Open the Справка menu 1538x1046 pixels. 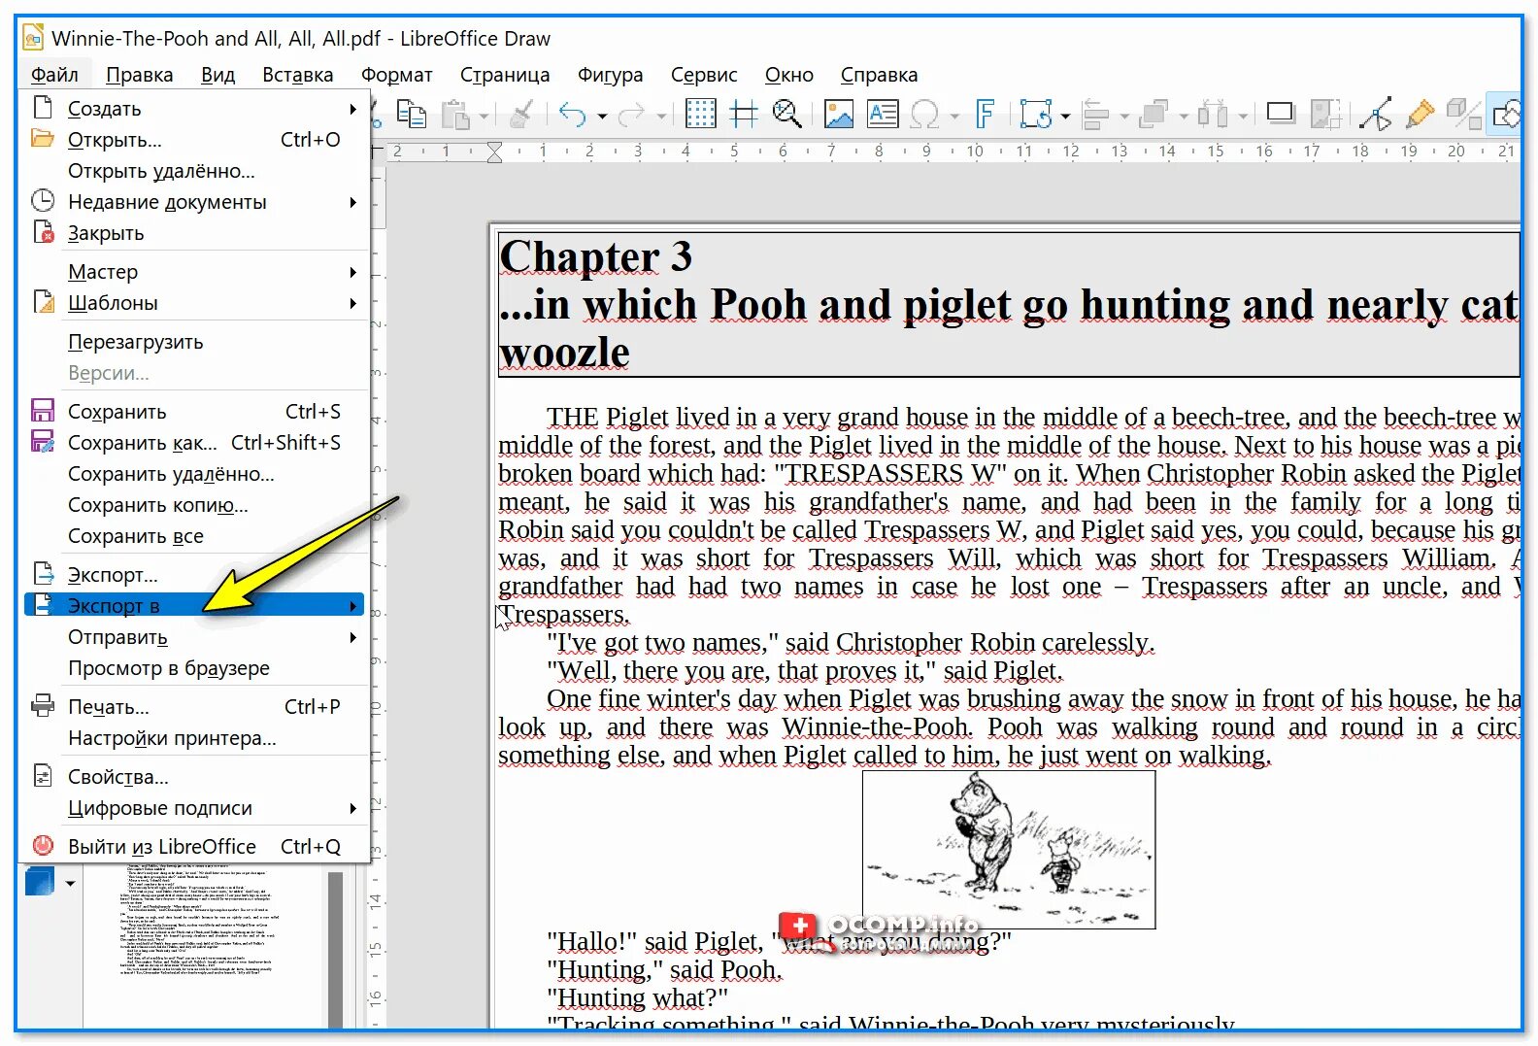pyautogui.click(x=879, y=75)
